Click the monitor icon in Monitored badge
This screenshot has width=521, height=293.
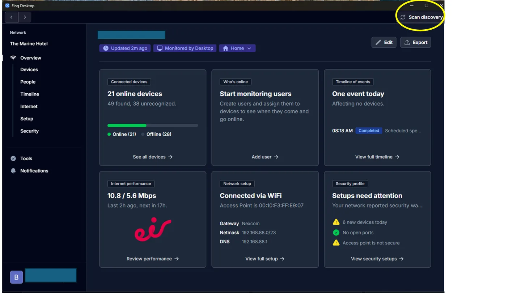click(160, 48)
